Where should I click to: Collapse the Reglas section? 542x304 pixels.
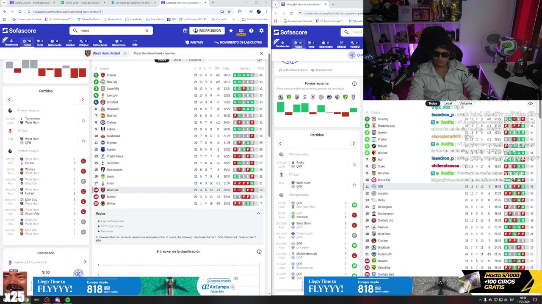point(258,214)
